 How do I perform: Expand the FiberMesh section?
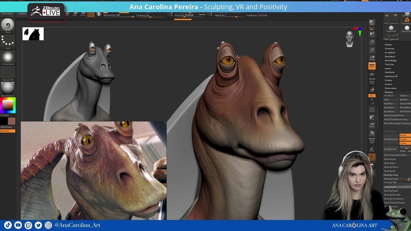[389, 72]
